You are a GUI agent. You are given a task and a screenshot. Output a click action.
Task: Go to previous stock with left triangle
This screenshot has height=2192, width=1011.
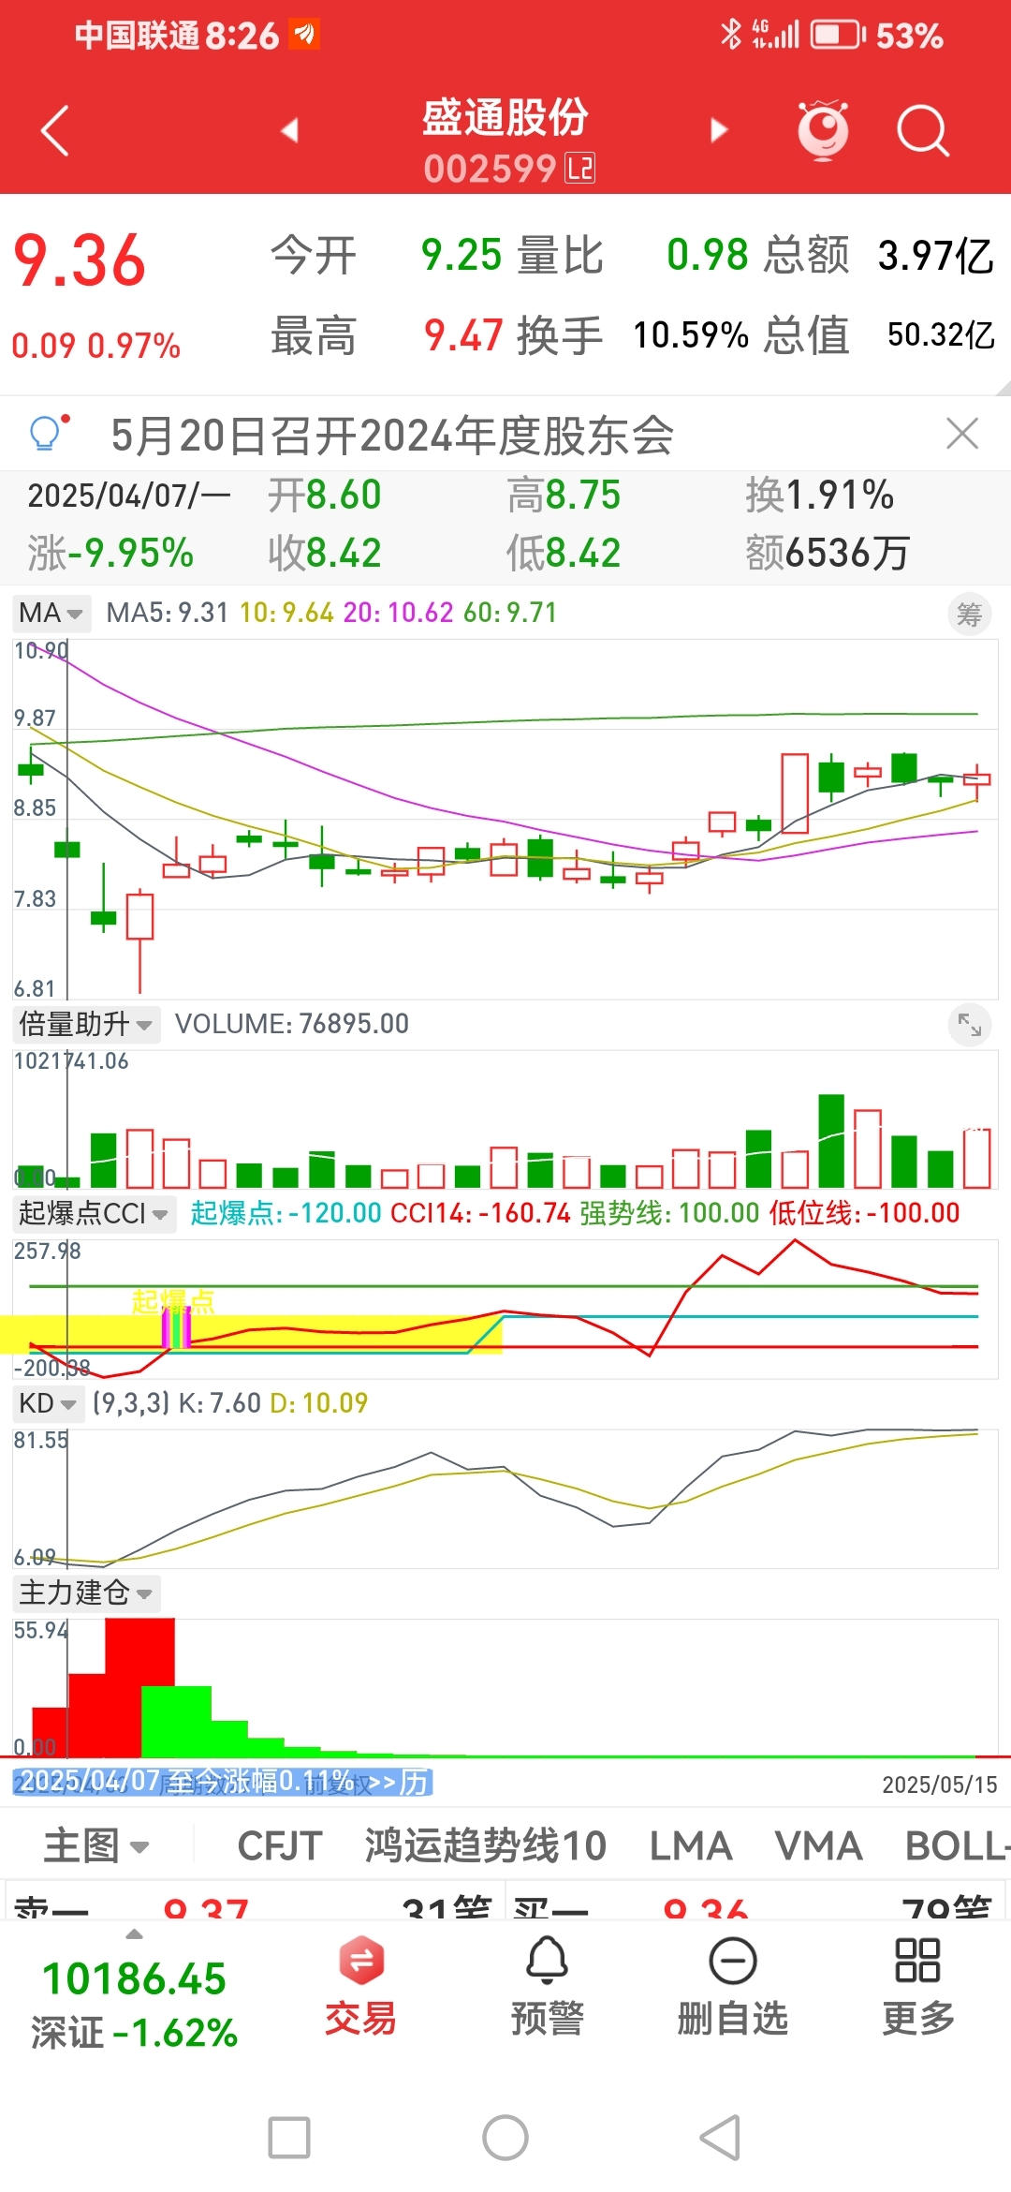tap(290, 130)
